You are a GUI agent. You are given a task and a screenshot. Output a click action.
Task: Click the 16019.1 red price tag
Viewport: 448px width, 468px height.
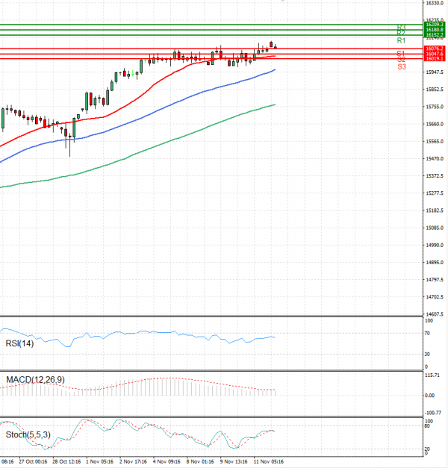[435, 58]
